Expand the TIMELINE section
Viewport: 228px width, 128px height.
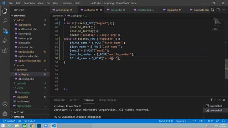[30, 117]
